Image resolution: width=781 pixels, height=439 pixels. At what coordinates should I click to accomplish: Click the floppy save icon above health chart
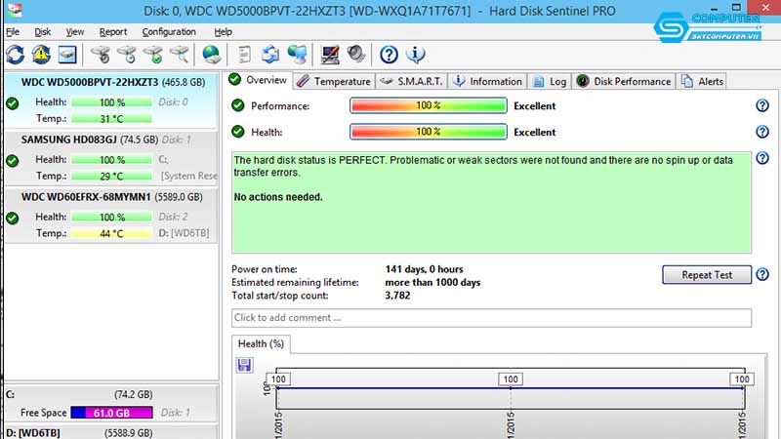245,365
